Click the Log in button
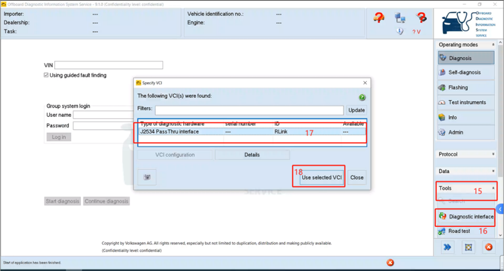504x271 pixels. tap(59, 137)
